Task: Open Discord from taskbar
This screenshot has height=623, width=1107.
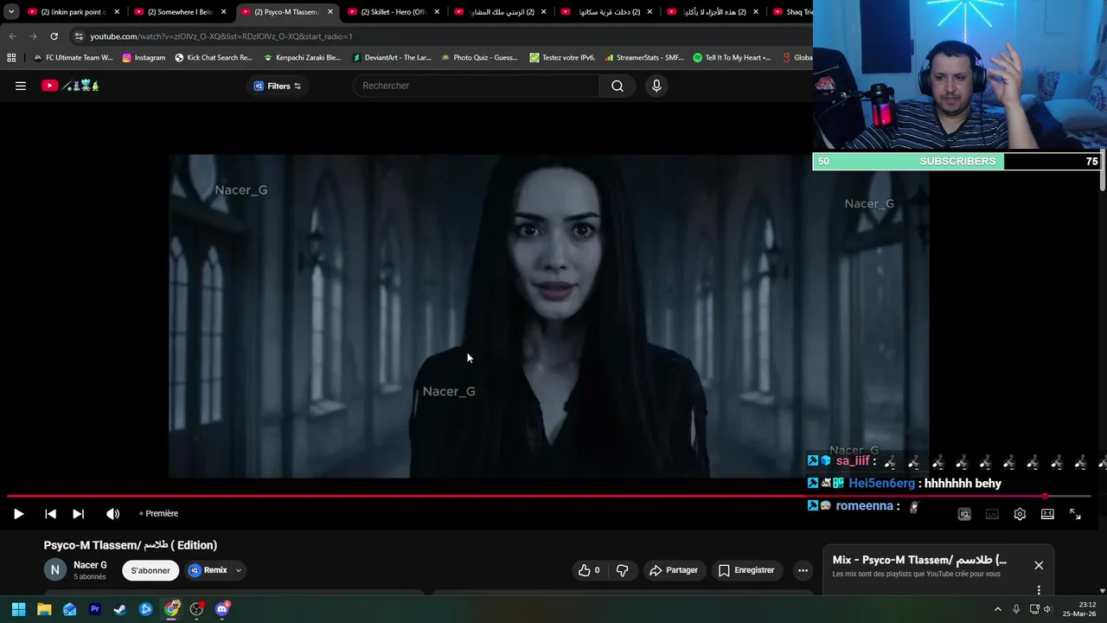Action: [222, 609]
